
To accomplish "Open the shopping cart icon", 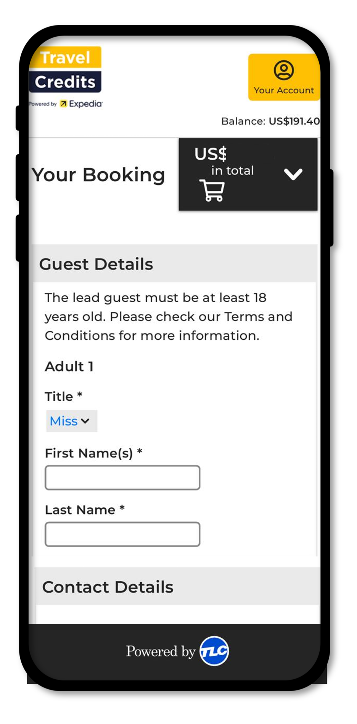I will [x=212, y=190].
